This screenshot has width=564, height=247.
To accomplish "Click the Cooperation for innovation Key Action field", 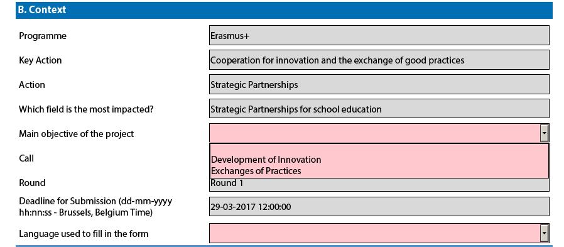I will coord(379,60).
